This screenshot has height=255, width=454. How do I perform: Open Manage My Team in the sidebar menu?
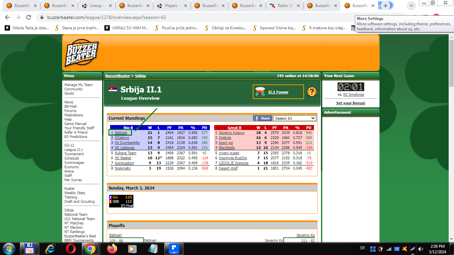78,85
